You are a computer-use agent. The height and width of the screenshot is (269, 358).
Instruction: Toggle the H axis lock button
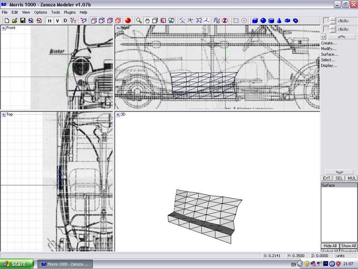(x=49, y=21)
